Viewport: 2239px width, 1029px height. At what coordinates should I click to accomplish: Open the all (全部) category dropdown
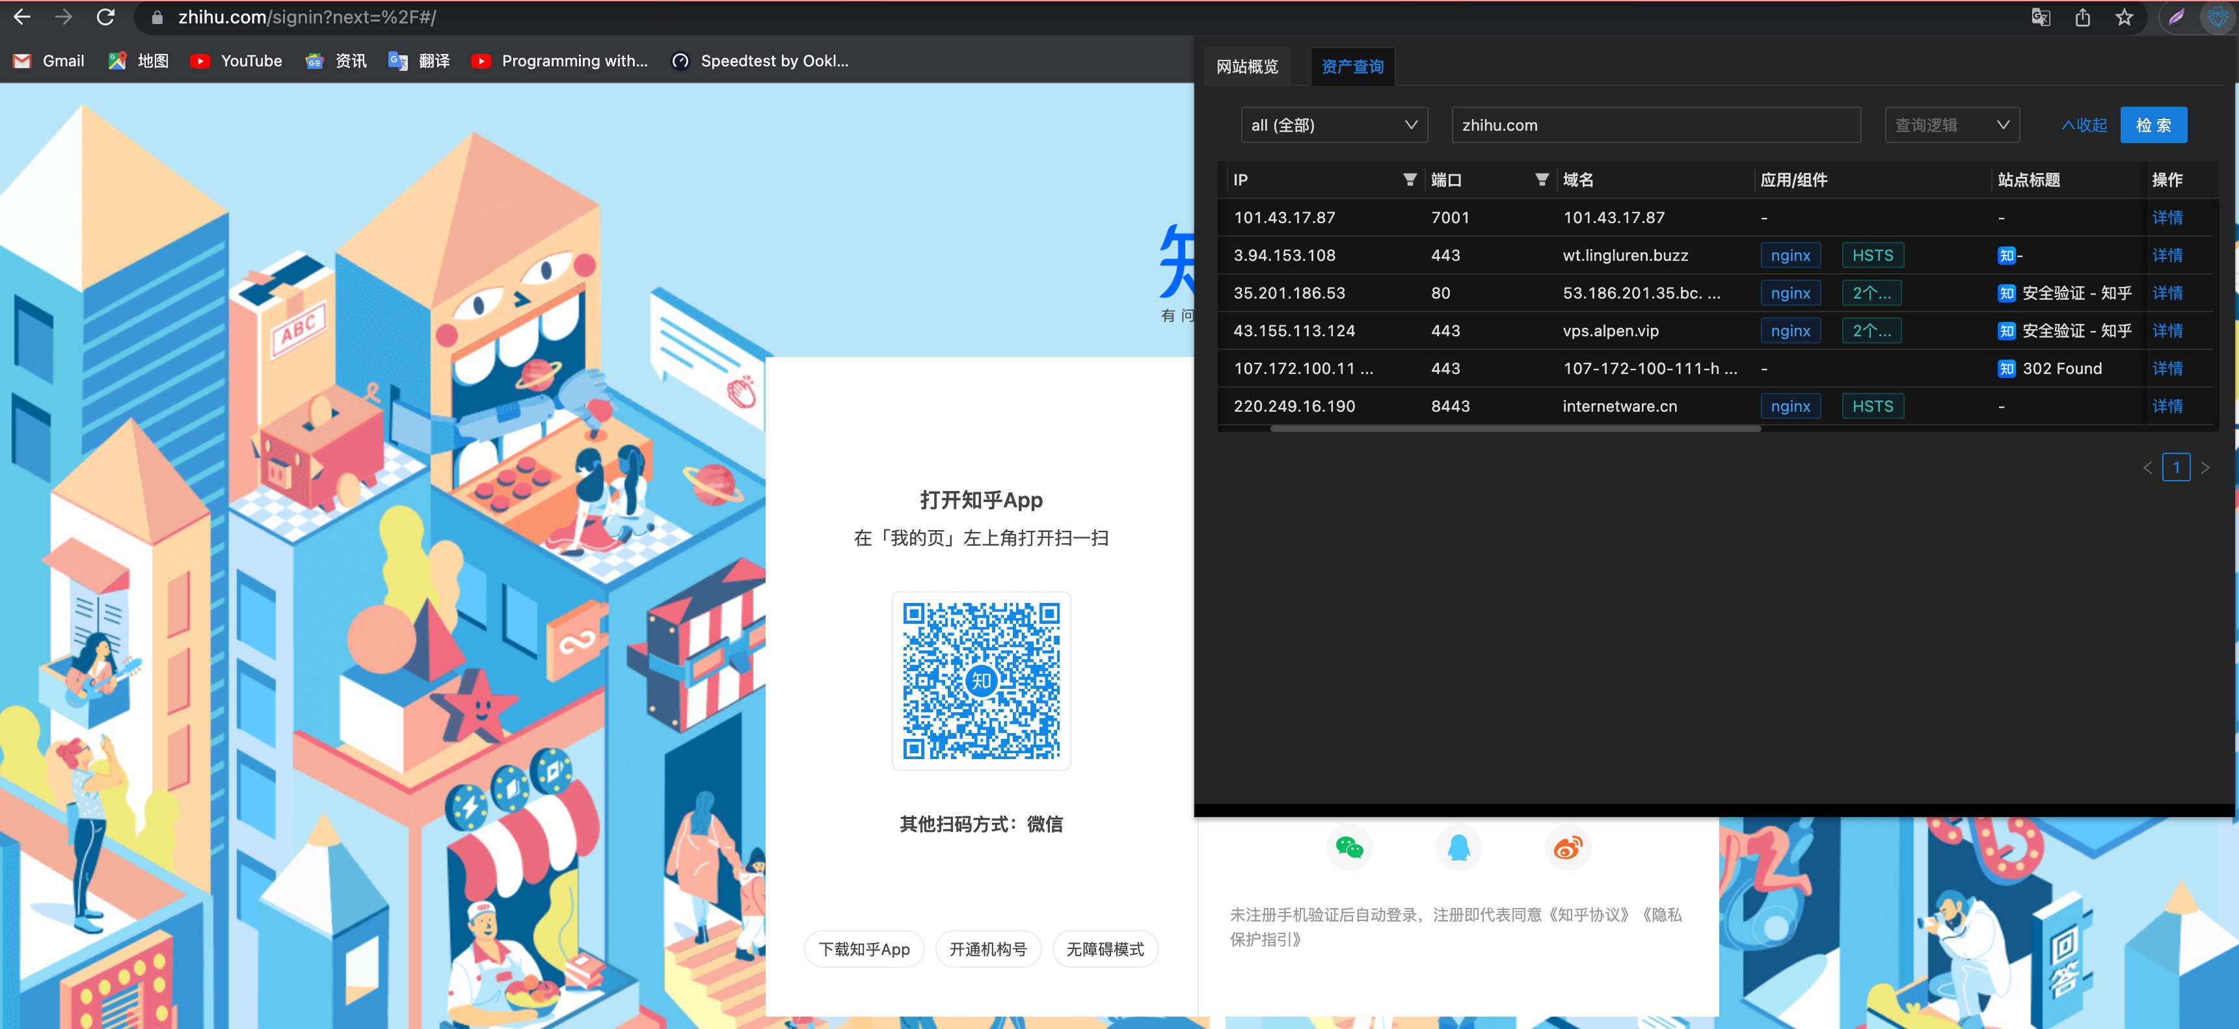(1334, 125)
